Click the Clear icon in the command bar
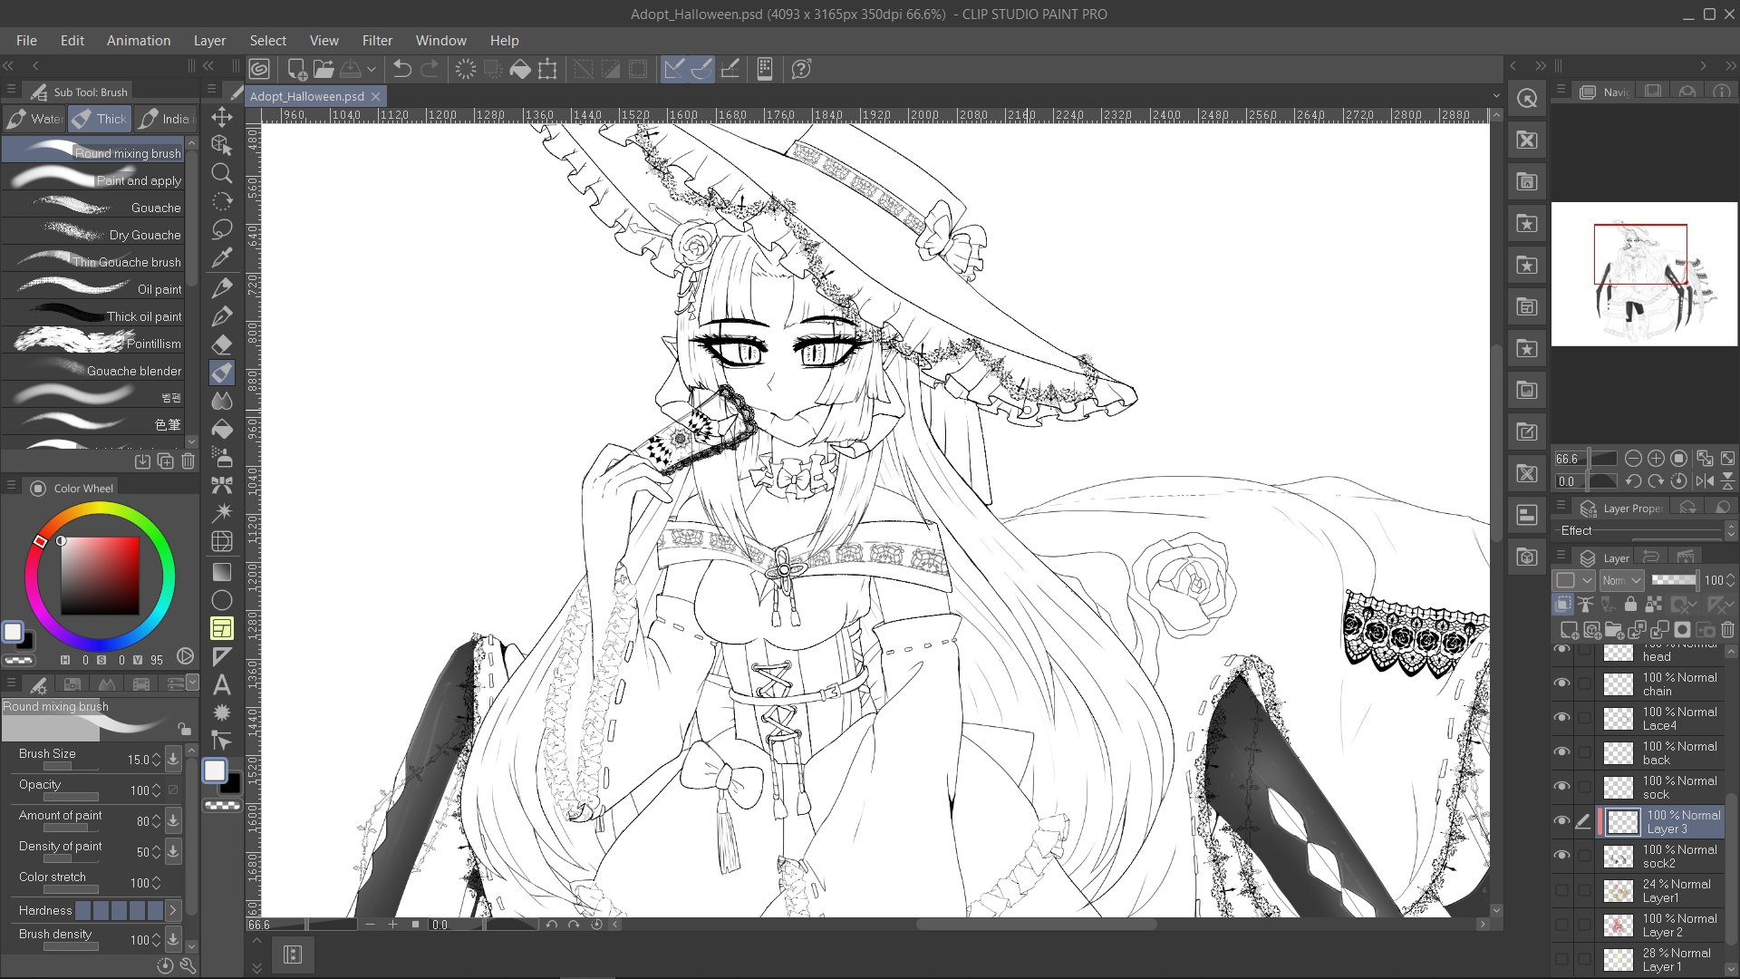 (x=466, y=69)
